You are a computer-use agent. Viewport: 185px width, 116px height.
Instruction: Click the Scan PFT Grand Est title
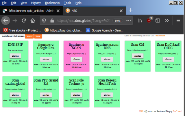pos(46,82)
